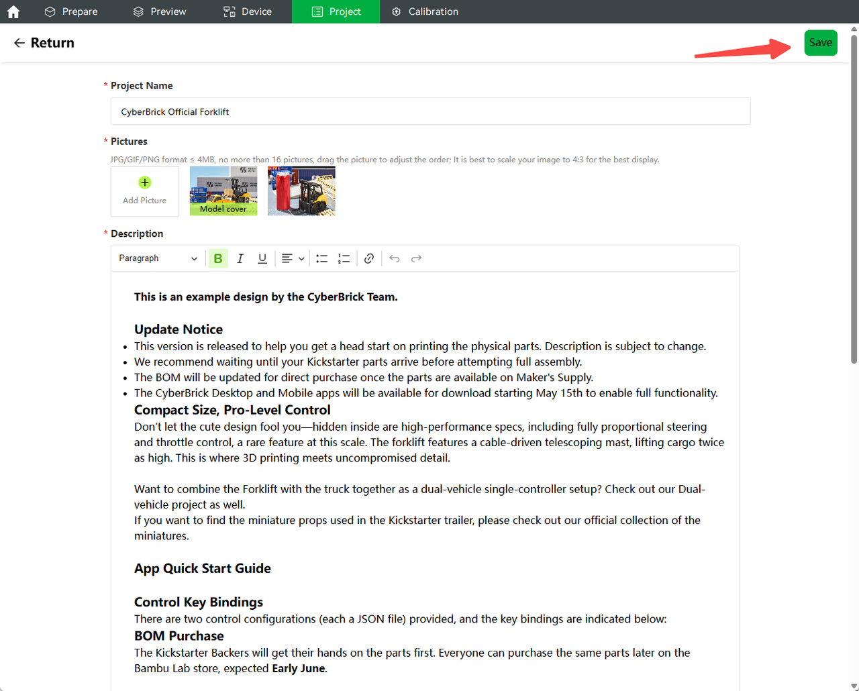Go to the home screen icon

click(13, 11)
